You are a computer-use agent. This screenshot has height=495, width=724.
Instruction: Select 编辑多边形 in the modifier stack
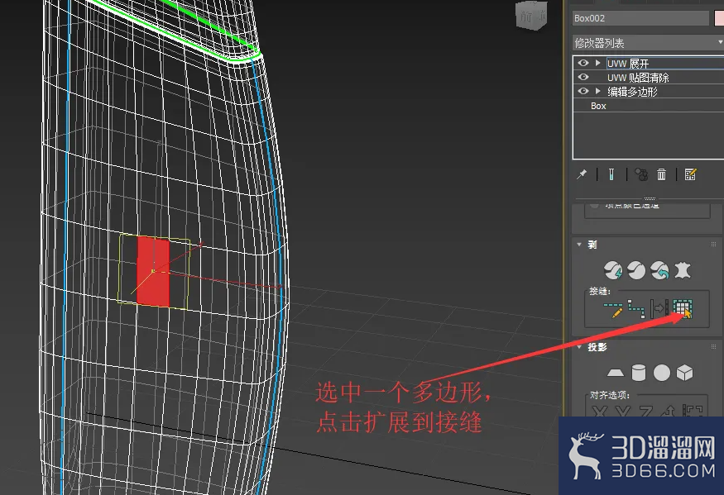pos(632,92)
